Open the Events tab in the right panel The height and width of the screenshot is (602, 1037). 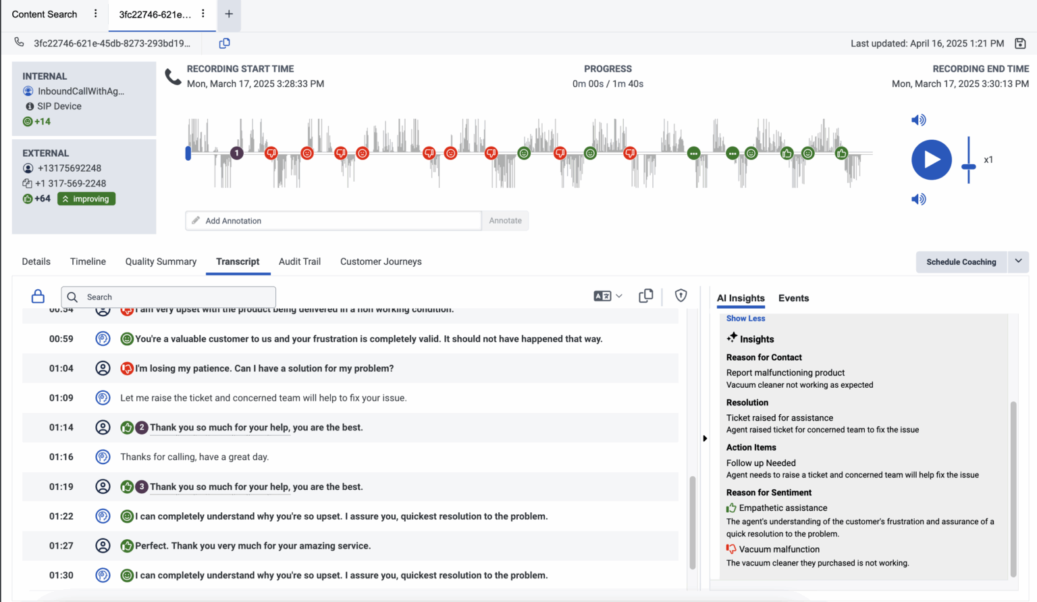click(x=793, y=298)
